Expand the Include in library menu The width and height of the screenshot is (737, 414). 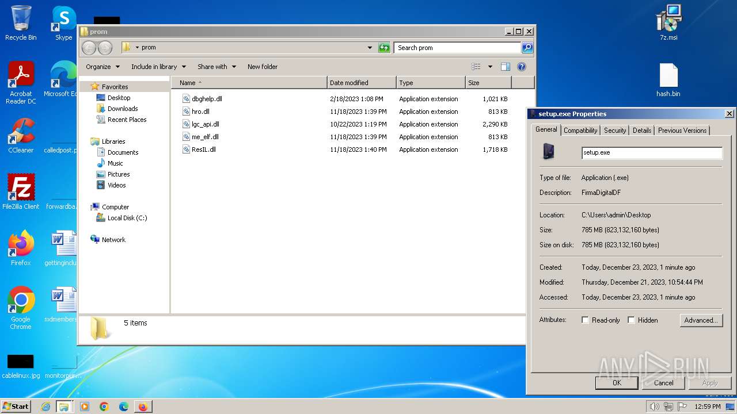point(158,67)
